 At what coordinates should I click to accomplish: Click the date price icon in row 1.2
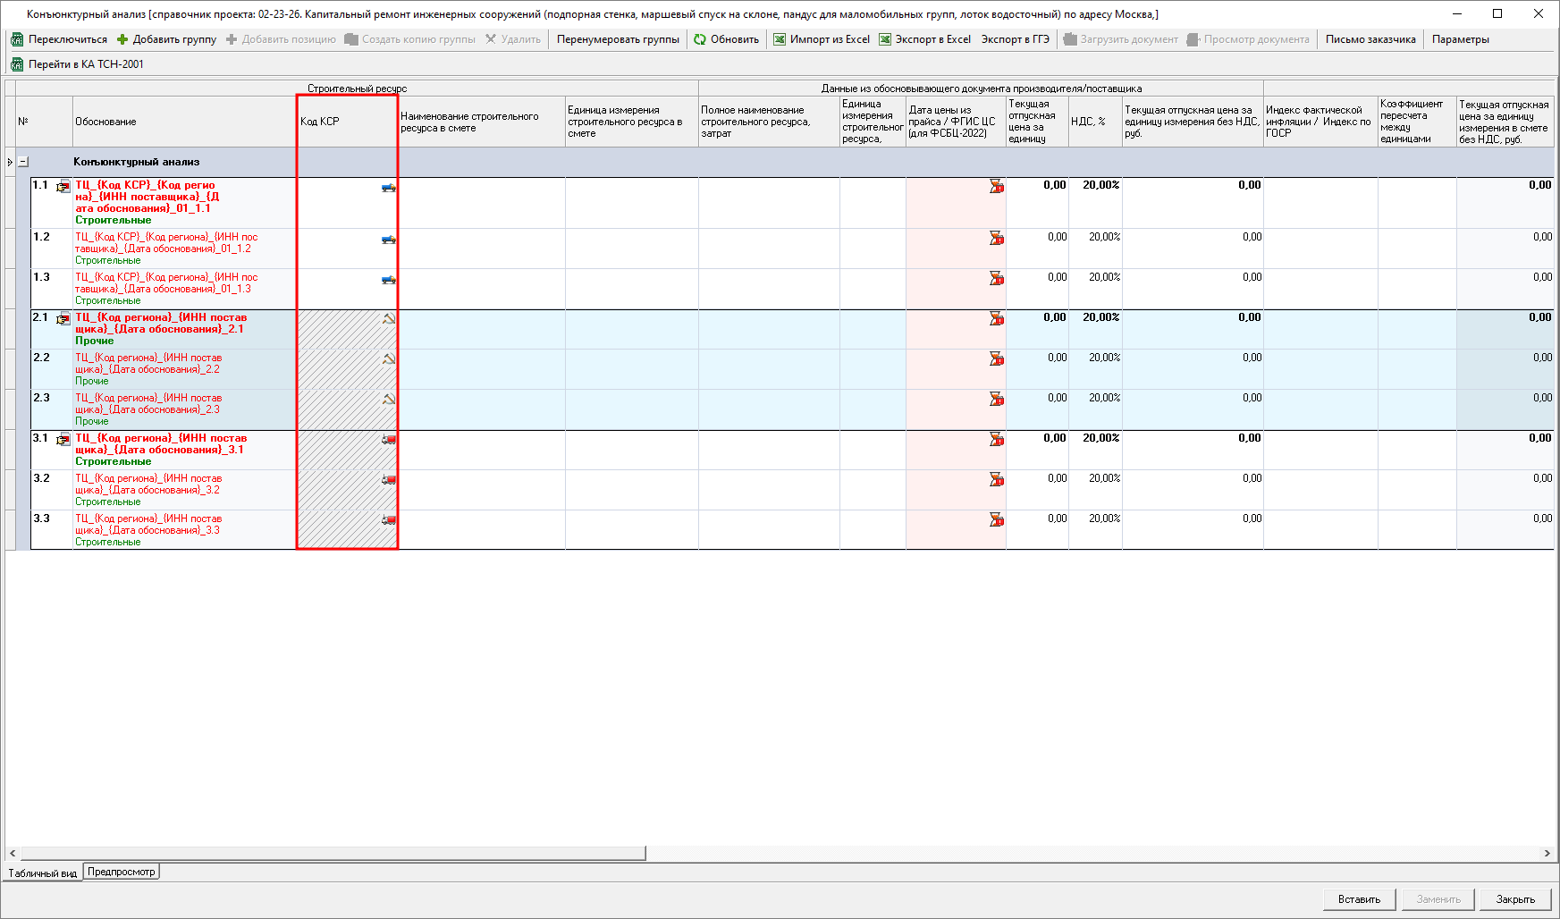pos(996,239)
